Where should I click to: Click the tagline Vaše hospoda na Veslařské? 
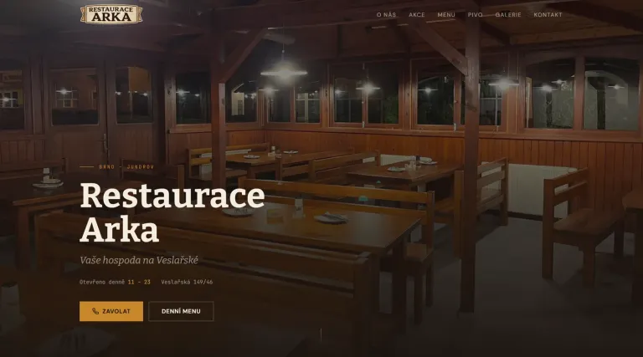pos(139,260)
